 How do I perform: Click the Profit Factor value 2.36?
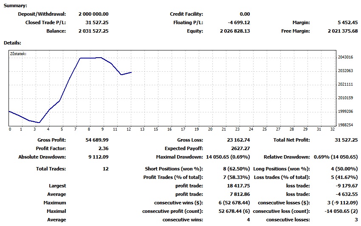[x=103, y=148]
